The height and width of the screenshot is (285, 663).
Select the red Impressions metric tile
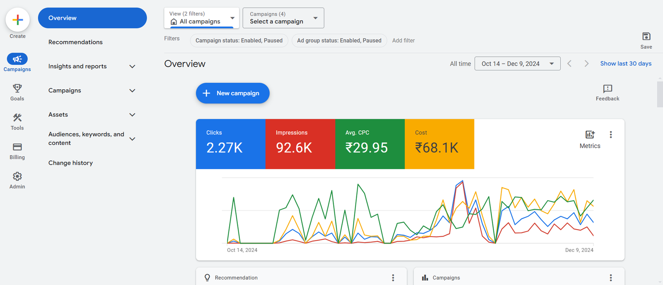coord(300,144)
